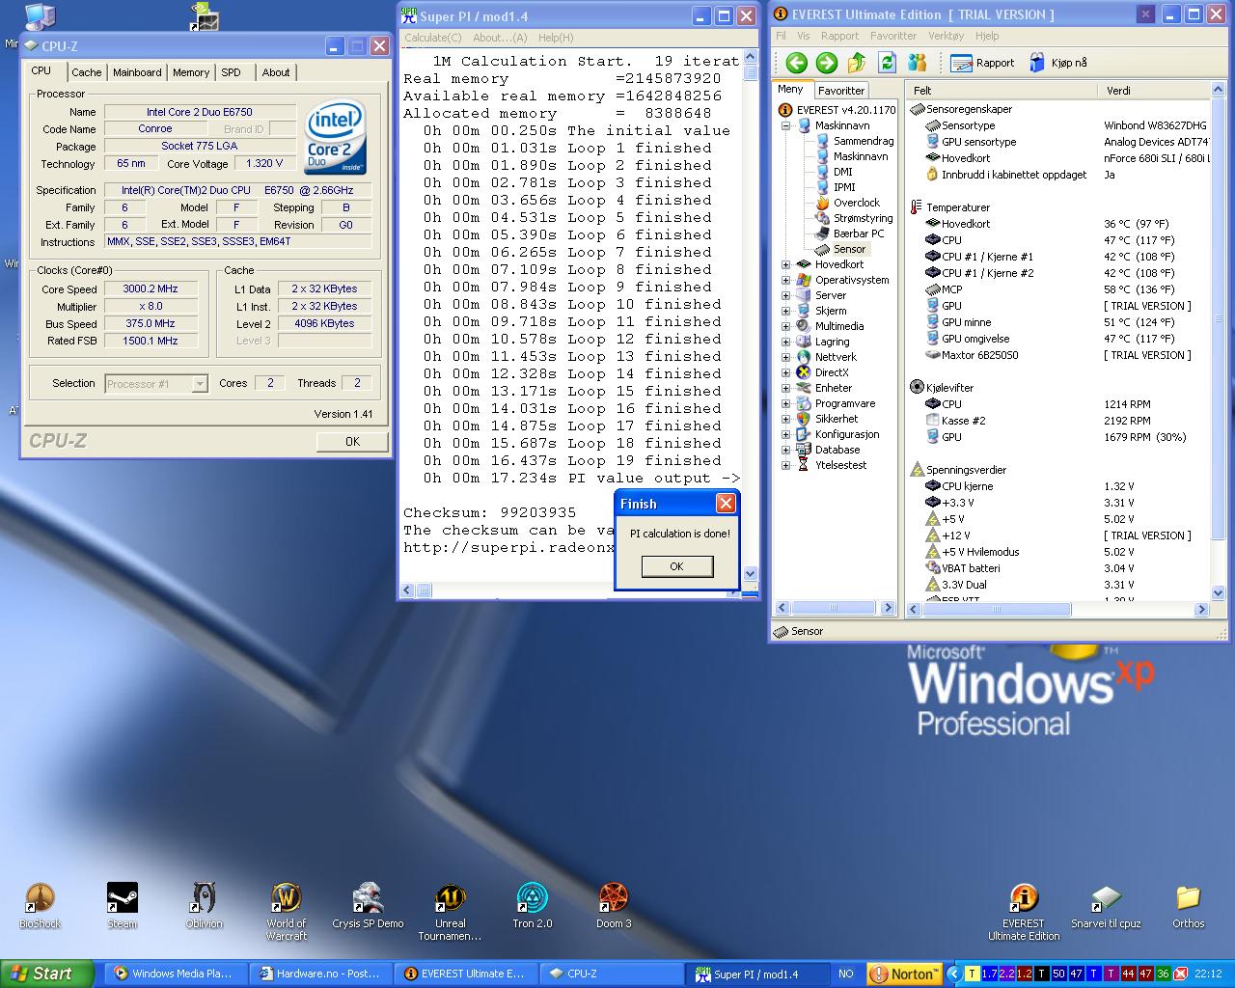The height and width of the screenshot is (988, 1235).
Task: Open Windows Media Player taskbar button
Action: 175,974
